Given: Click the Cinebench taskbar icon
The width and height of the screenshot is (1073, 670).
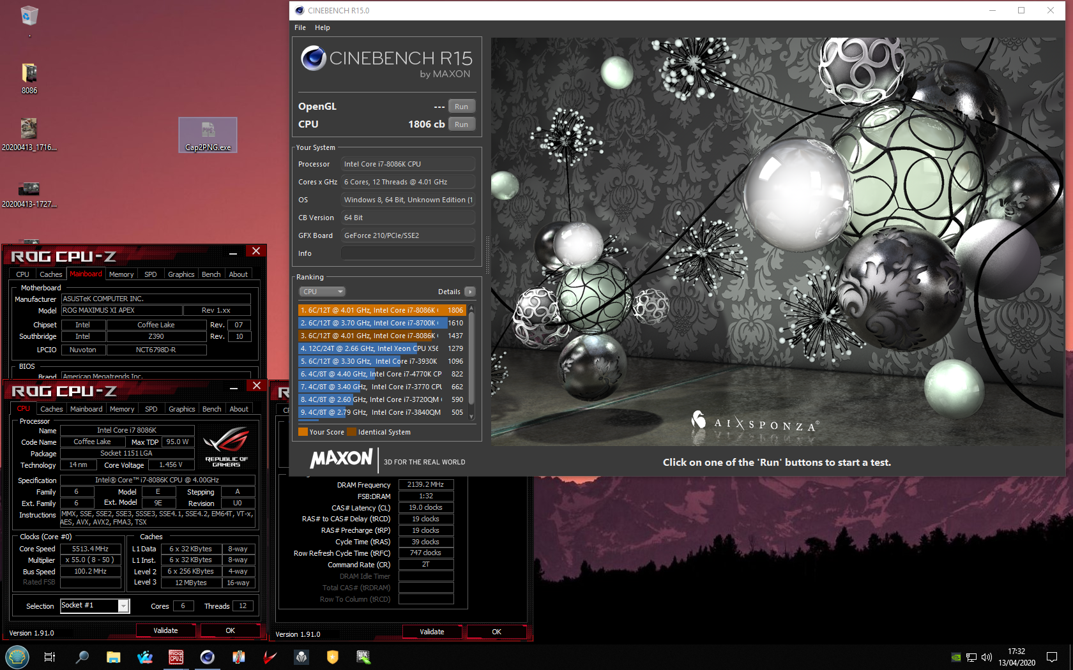Looking at the screenshot, I should [208, 657].
